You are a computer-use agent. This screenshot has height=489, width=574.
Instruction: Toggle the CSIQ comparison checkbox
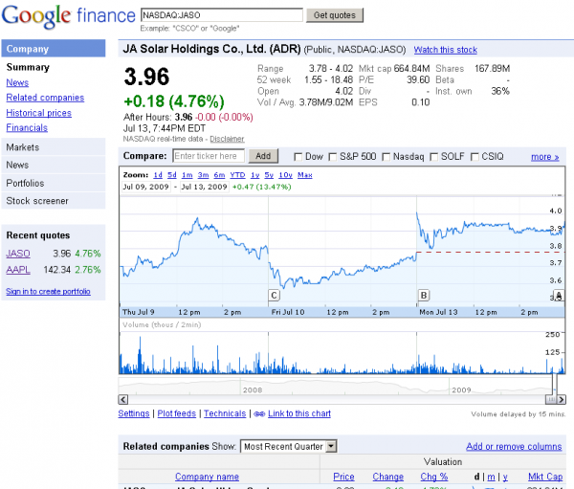[x=475, y=157]
